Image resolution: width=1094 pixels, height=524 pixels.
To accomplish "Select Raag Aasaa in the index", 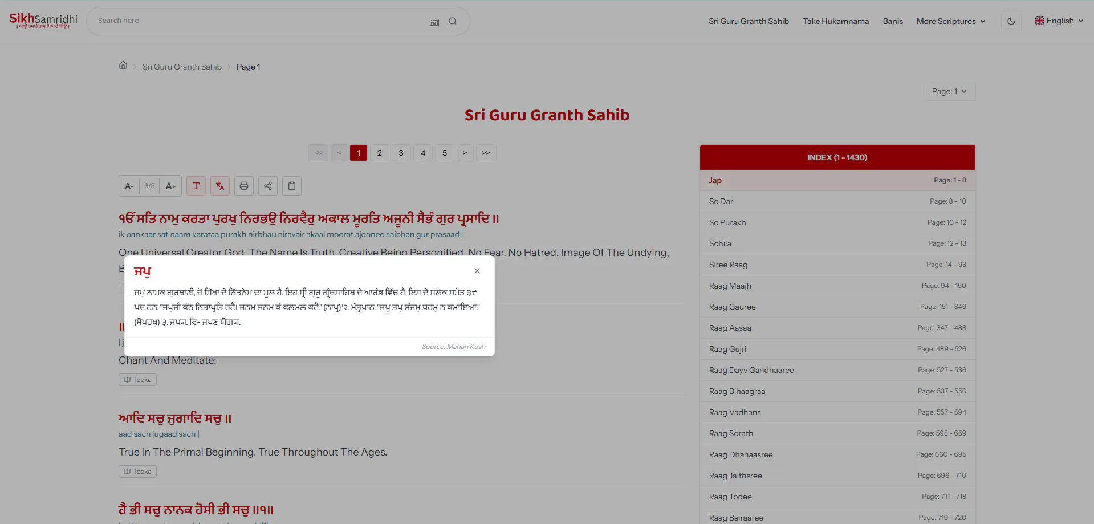I will (837, 328).
